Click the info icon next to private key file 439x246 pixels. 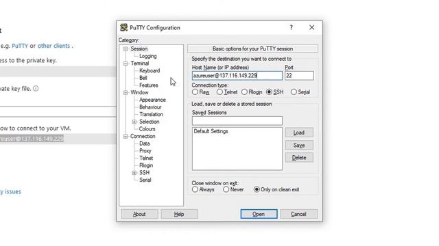[x=36, y=88]
